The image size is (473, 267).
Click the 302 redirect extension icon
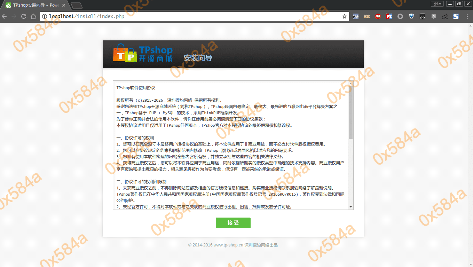pos(367,16)
